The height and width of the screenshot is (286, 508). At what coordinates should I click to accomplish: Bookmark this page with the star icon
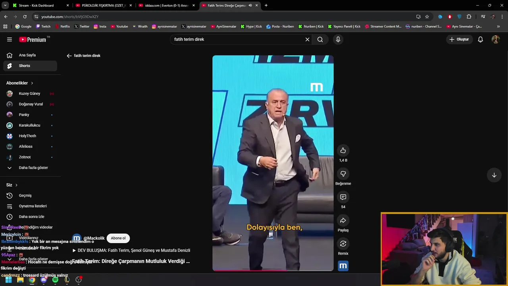[x=427, y=17]
